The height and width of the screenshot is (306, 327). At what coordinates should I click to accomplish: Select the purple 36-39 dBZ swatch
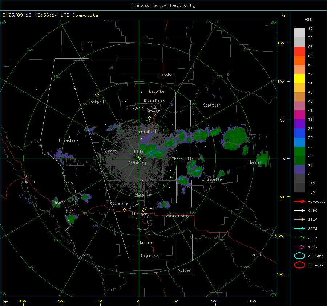pyautogui.click(x=299, y=124)
